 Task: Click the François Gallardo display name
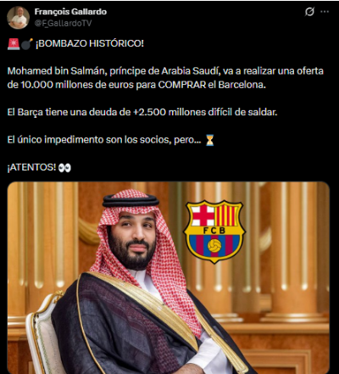pos(70,12)
